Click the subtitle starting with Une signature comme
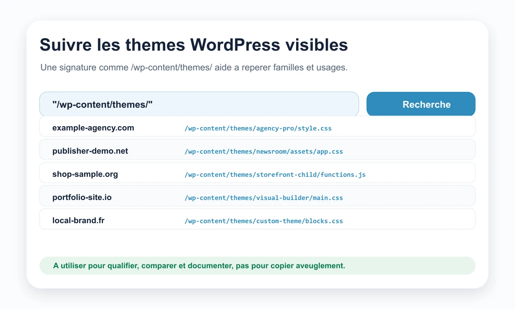The image size is (515, 309). 194,68
